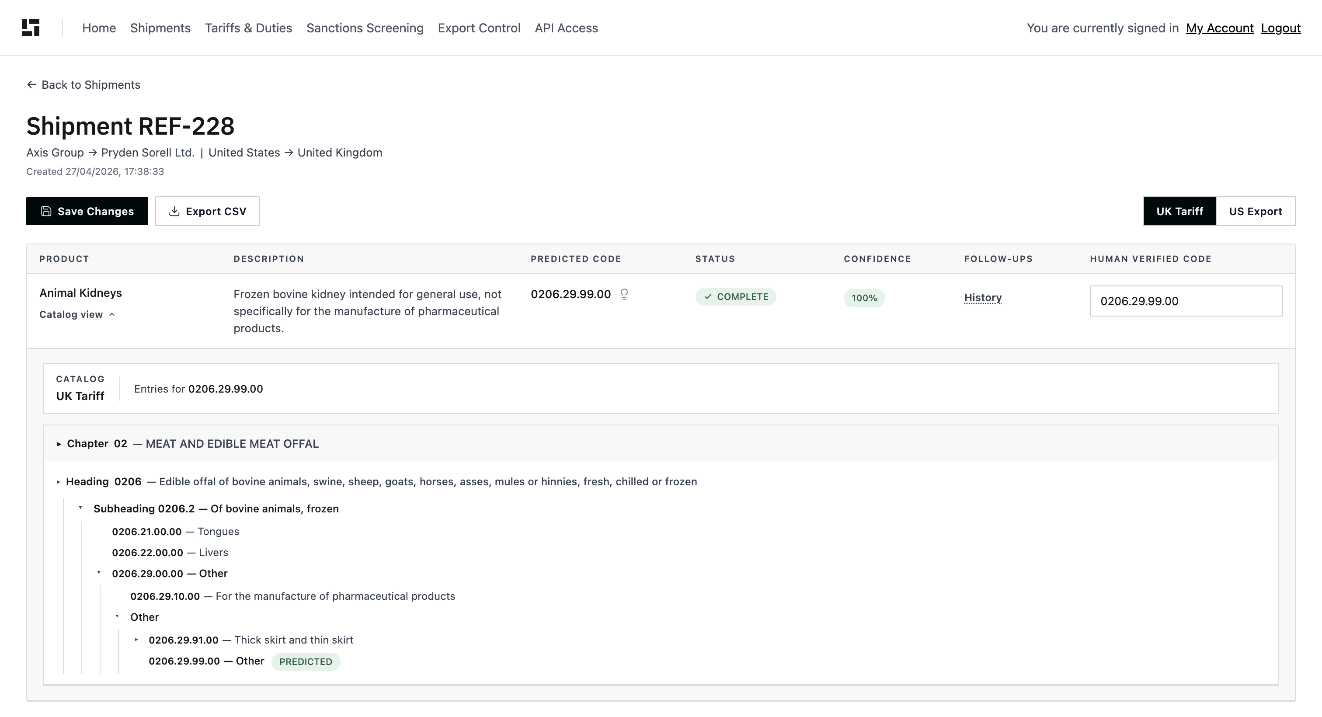Collapse the Catalog view chevron
Screen dimensions: 1322x717
(x=112, y=315)
